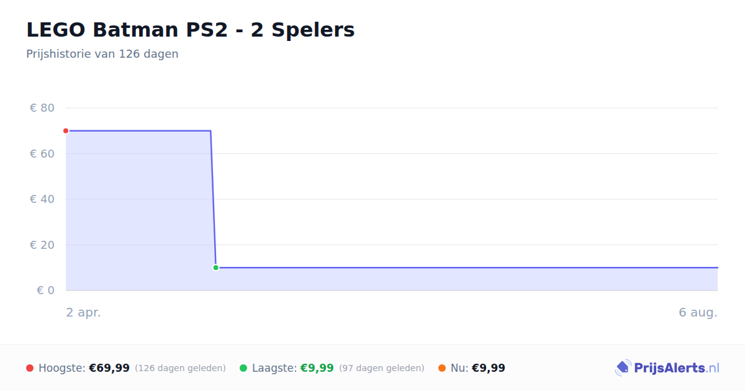Click the Laagste €9,99 green price value
745x391 pixels.
(x=317, y=368)
